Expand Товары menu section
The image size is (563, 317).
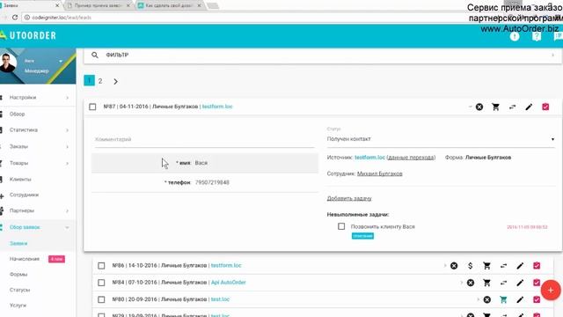pos(67,163)
